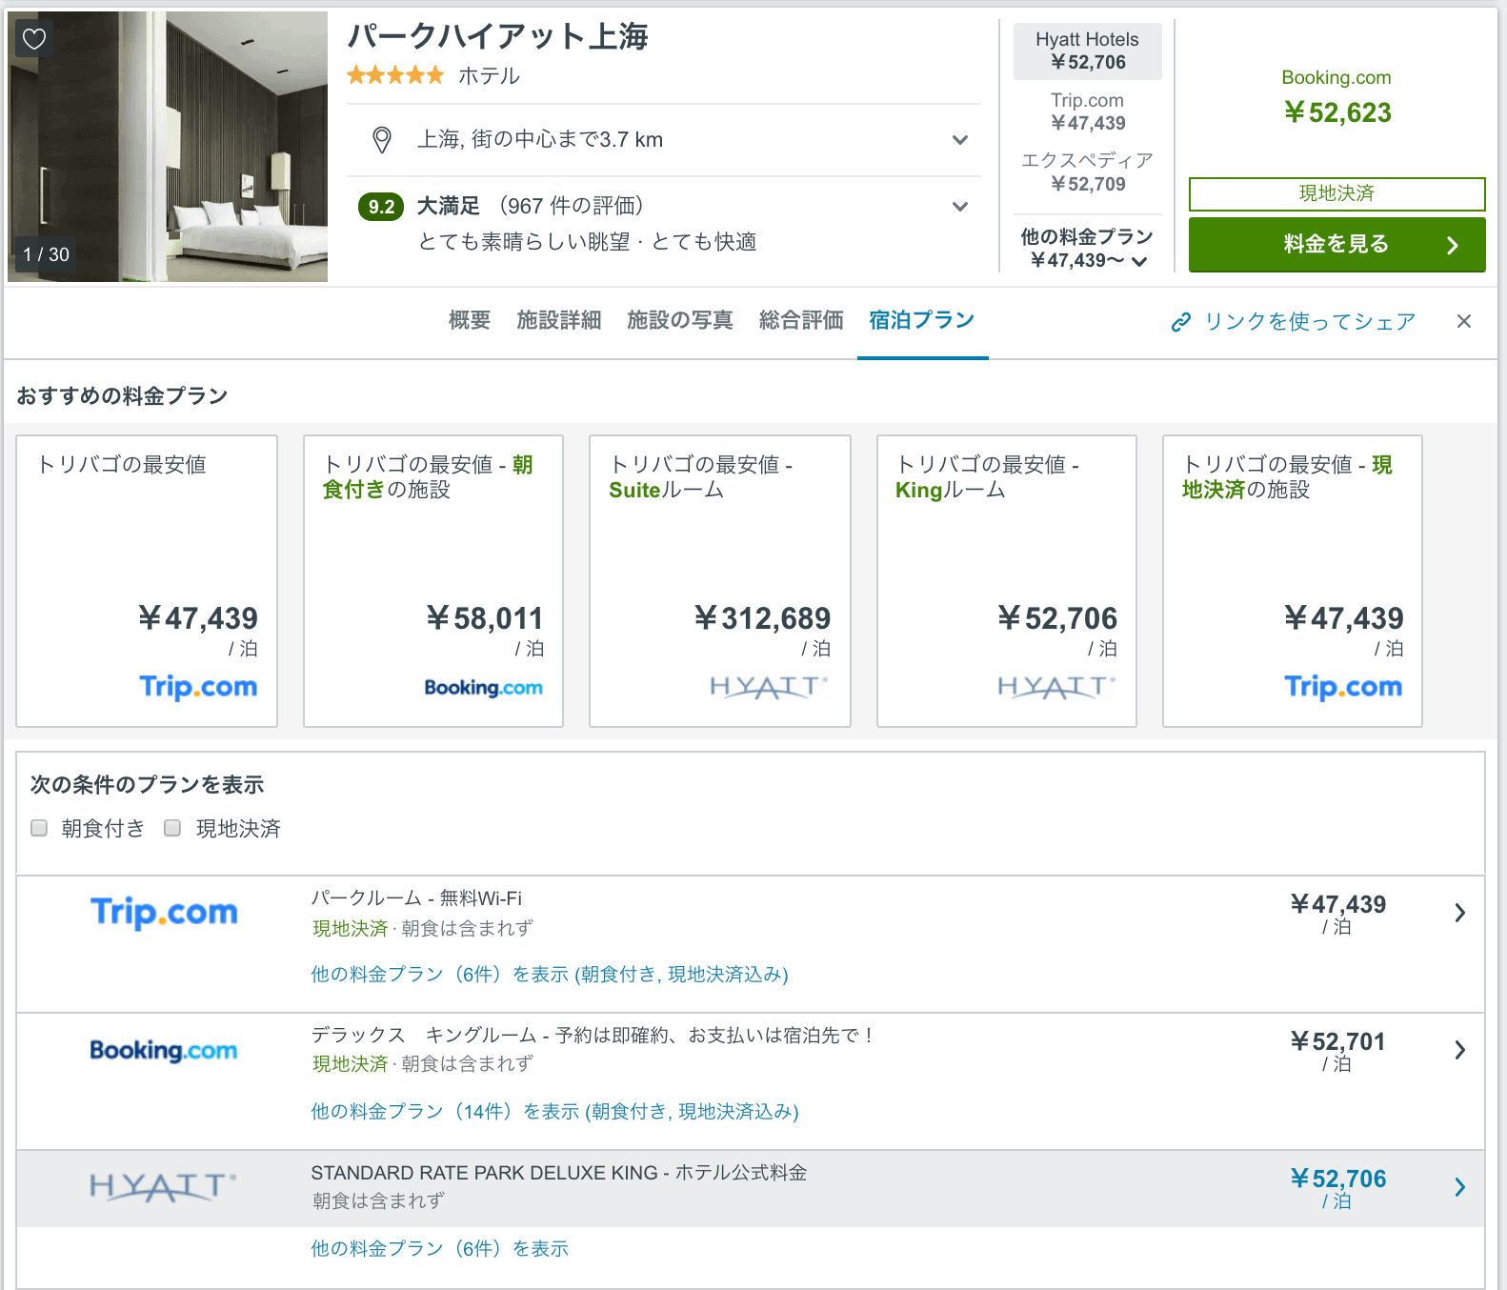This screenshot has width=1507, height=1290.
Task: Click 上海, 街の中心まで3.7 km text
Action: click(x=540, y=140)
